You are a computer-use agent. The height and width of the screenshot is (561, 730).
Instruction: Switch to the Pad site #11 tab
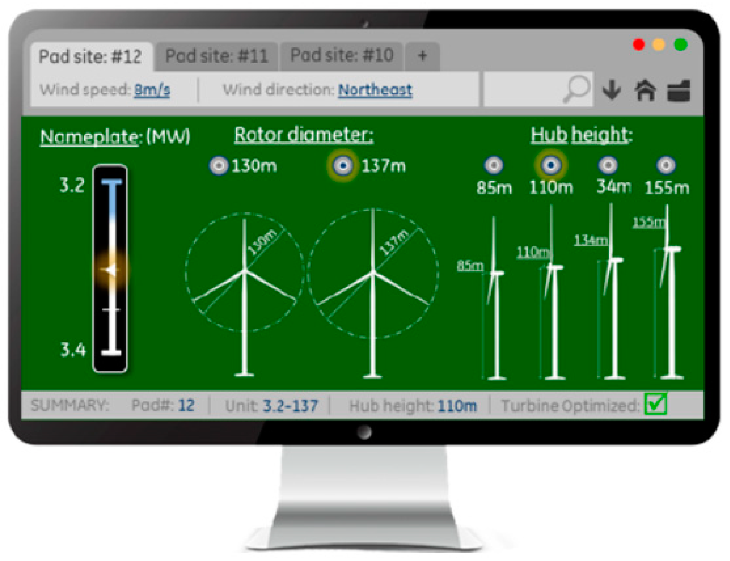tap(217, 56)
